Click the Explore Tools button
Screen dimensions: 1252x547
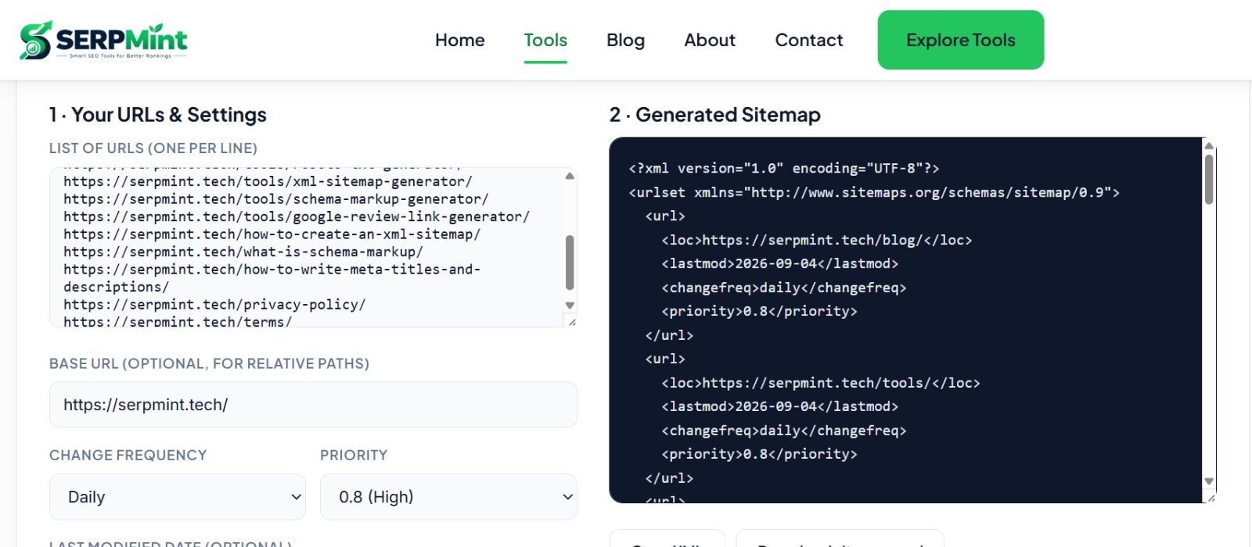(x=961, y=40)
